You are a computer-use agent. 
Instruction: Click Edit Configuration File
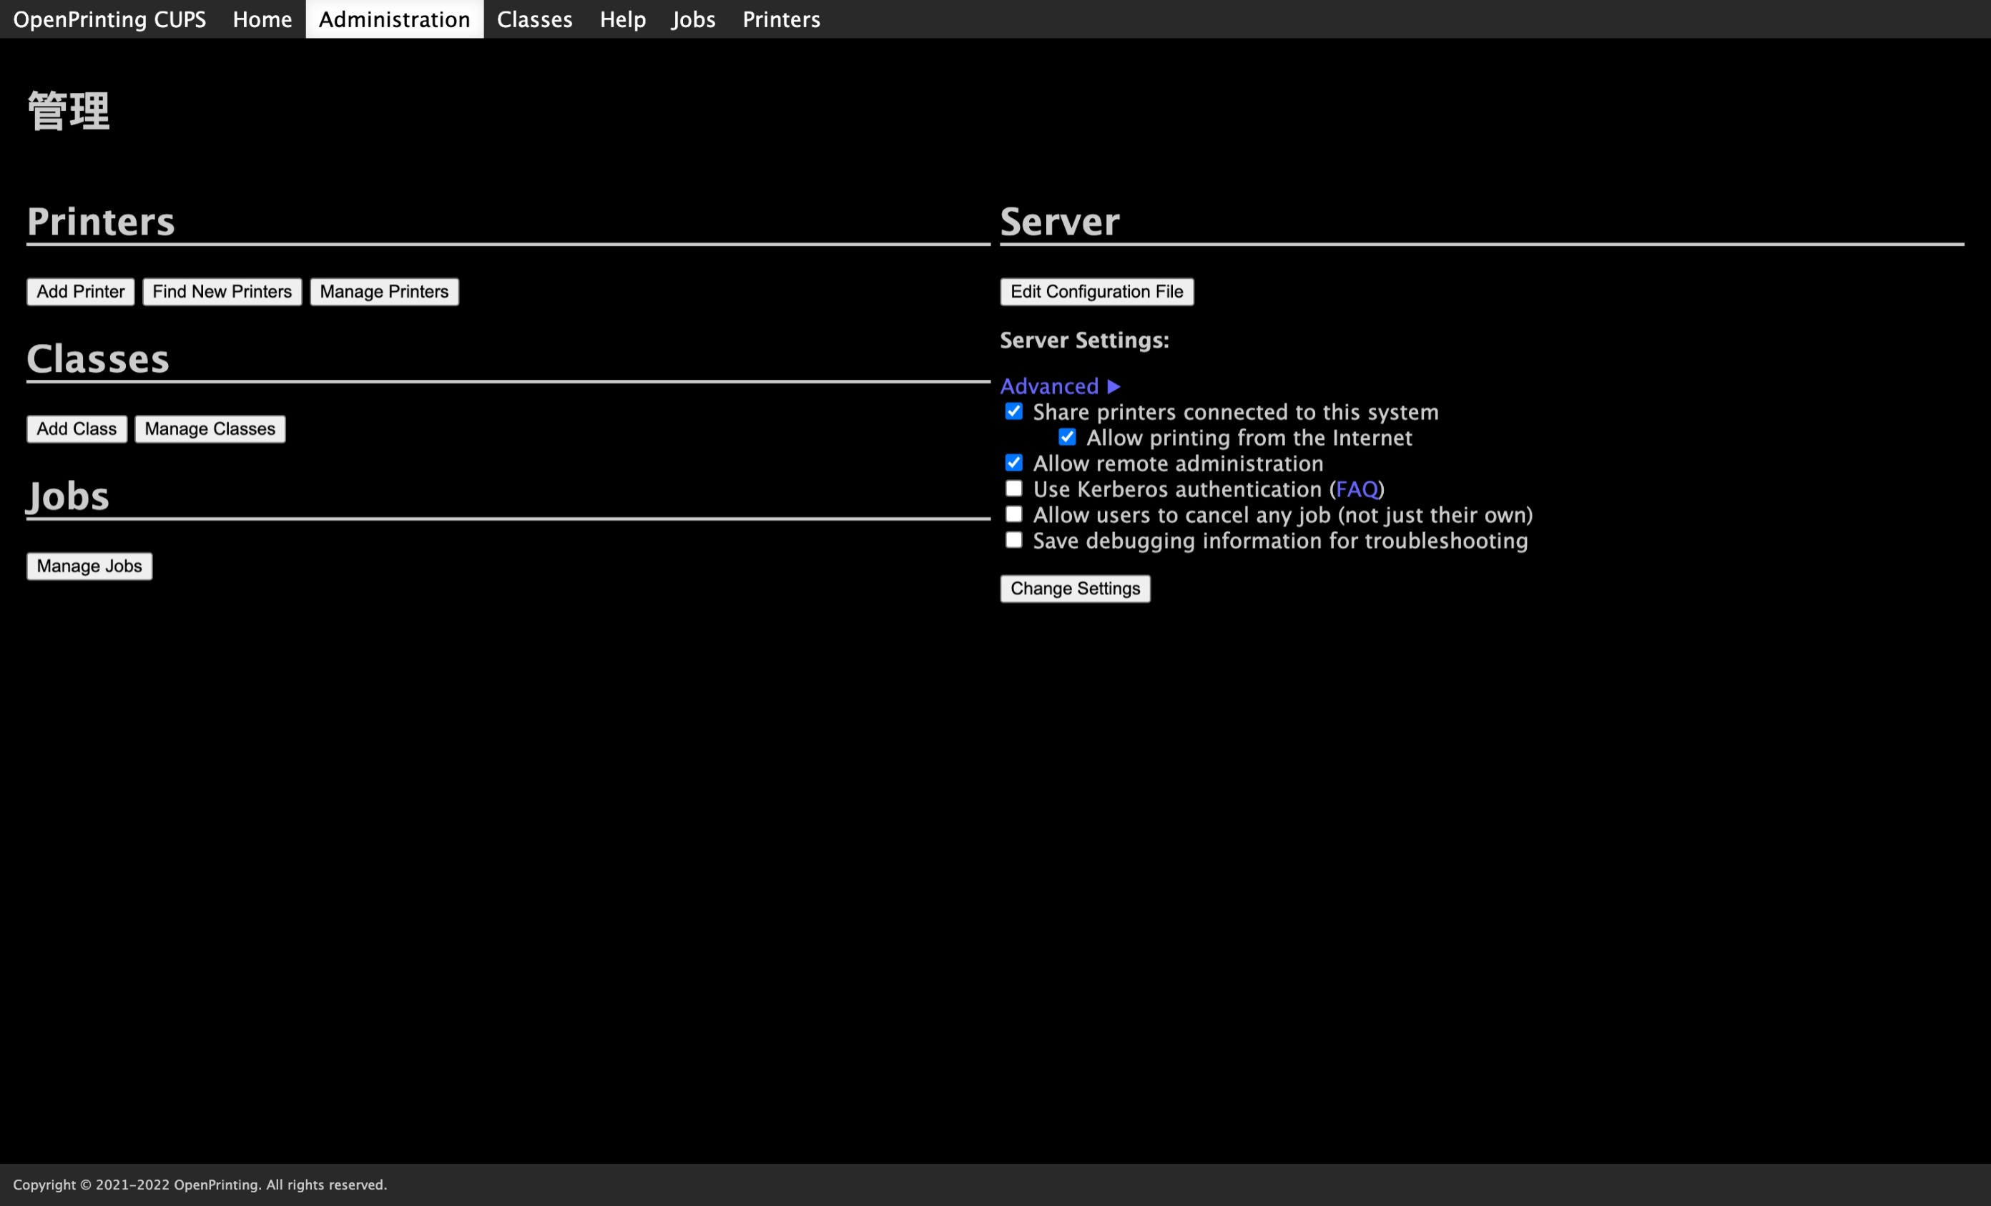pos(1097,292)
